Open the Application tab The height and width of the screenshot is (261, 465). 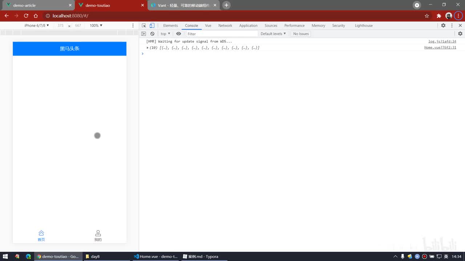[x=248, y=25]
